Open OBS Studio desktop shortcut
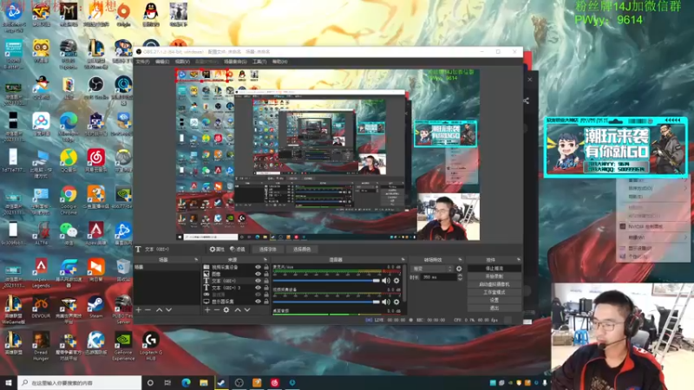 click(x=95, y=88)
